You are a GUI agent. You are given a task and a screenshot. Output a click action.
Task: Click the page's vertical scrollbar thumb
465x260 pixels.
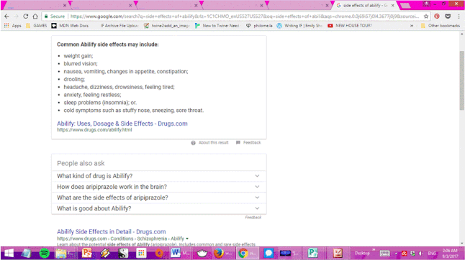click(461, 80)
